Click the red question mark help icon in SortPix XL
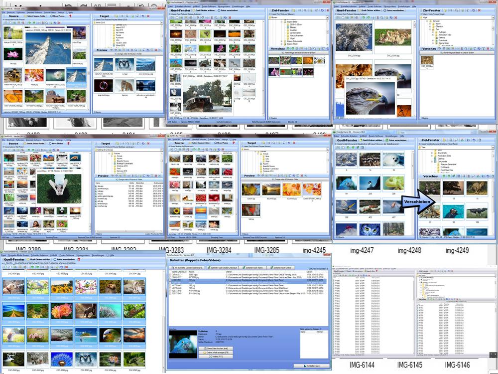The width and height of the screenshot is (498, 374). point(70,15)
